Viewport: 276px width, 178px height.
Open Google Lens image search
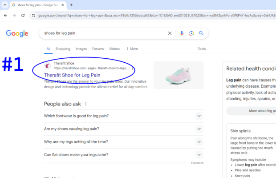tap(191, 33)
